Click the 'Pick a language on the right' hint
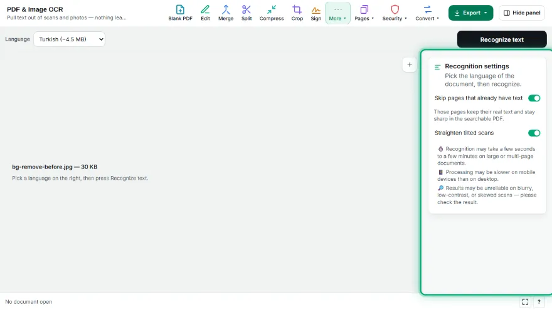The height and width of the screenshot is (310, 552). pyautogui.click(x=80, y=178)
